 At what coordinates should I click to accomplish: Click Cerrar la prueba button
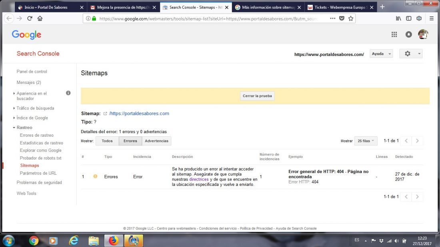[257, 96]
